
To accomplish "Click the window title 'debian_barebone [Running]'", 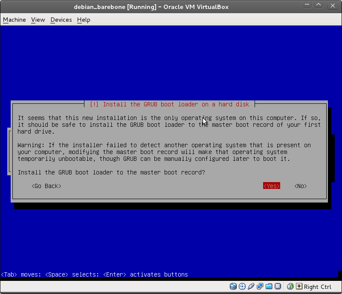I will [151, 7].
